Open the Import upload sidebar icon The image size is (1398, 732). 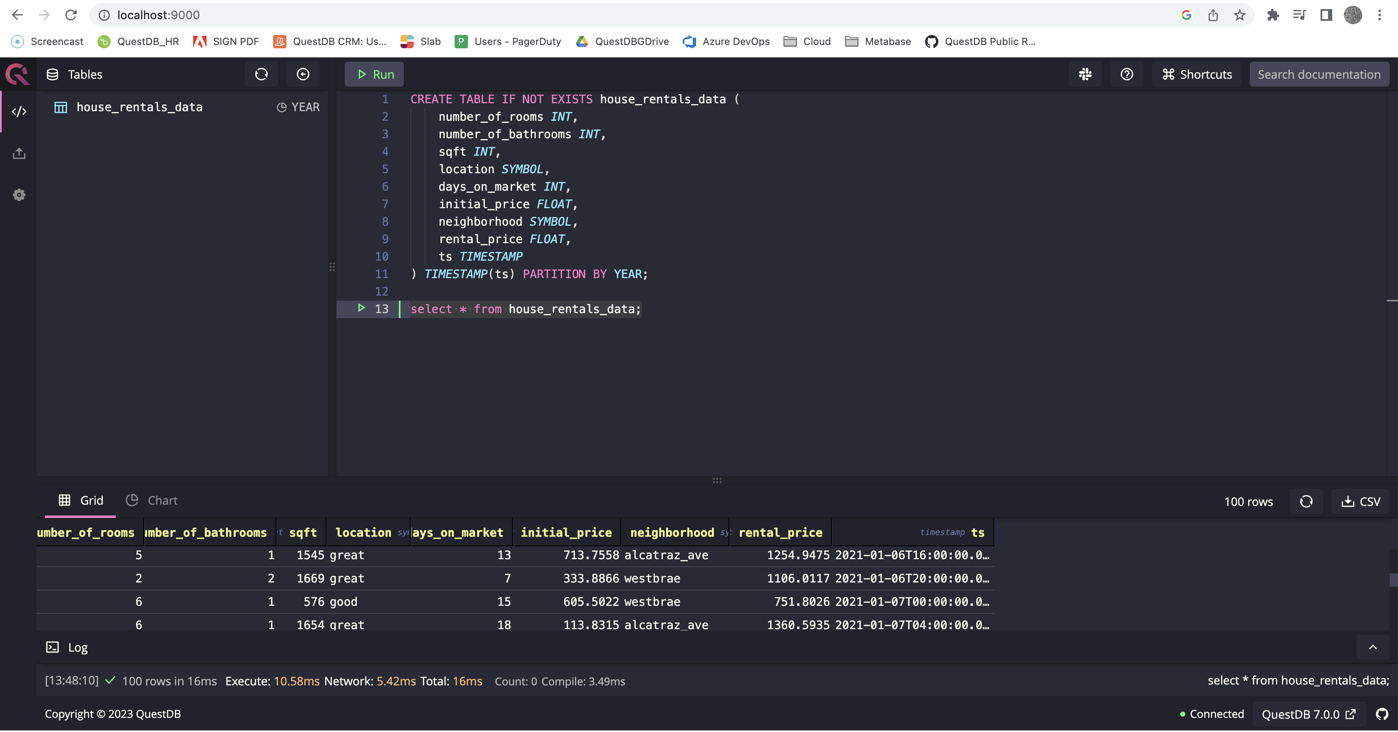(19, 154)
